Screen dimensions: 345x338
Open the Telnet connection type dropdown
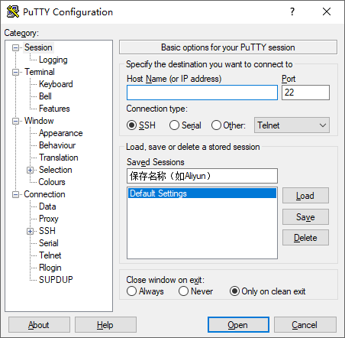click(x=292, y=125)
